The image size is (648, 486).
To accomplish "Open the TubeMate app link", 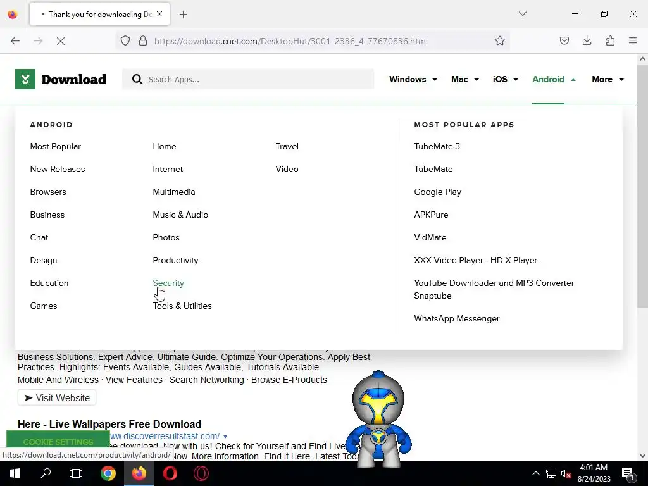I will coord(433,169).
